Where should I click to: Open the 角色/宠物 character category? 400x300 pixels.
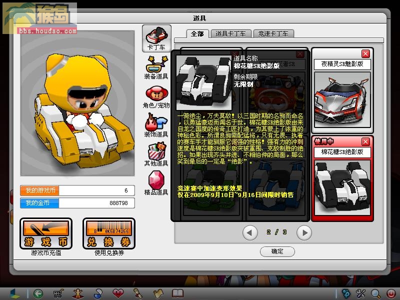(156, 97)
